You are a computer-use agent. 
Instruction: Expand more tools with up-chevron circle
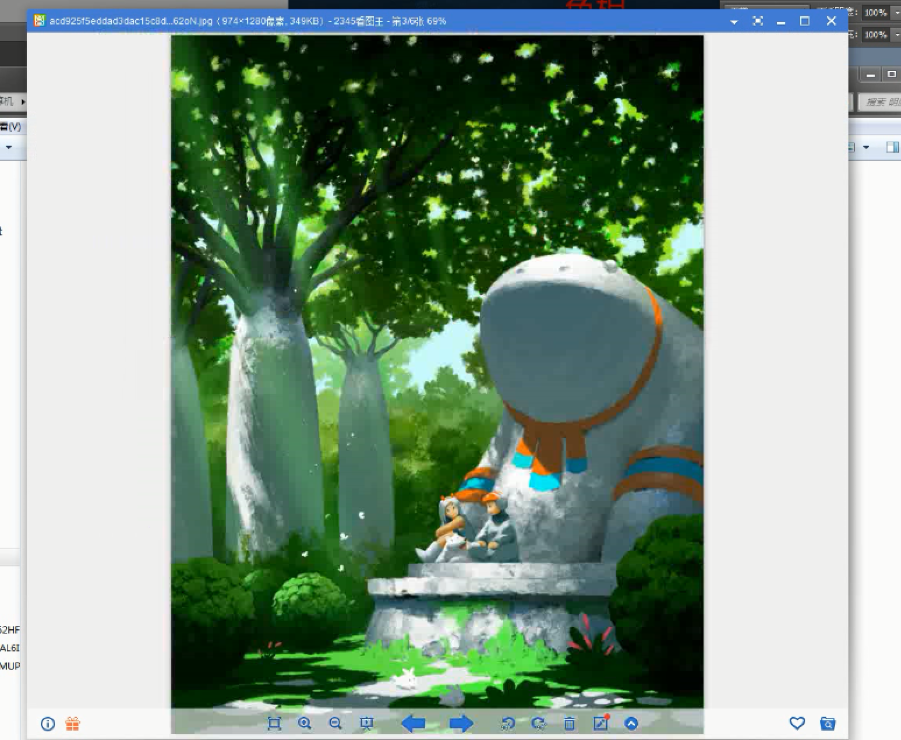pyautogui.click(x=631, y=724)
